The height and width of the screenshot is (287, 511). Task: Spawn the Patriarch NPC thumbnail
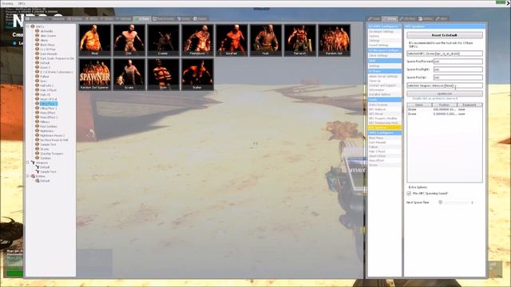point(300,40)
